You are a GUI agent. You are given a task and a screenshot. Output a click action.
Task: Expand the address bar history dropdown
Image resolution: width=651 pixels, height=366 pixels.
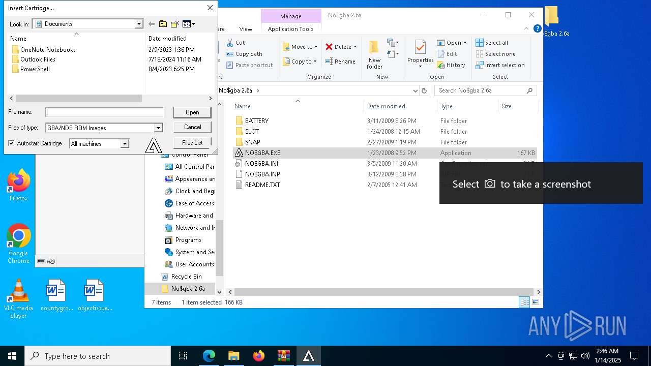[x=416, y=90]
